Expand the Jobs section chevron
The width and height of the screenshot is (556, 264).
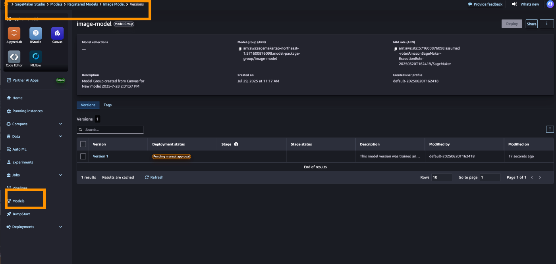(61, 175)
